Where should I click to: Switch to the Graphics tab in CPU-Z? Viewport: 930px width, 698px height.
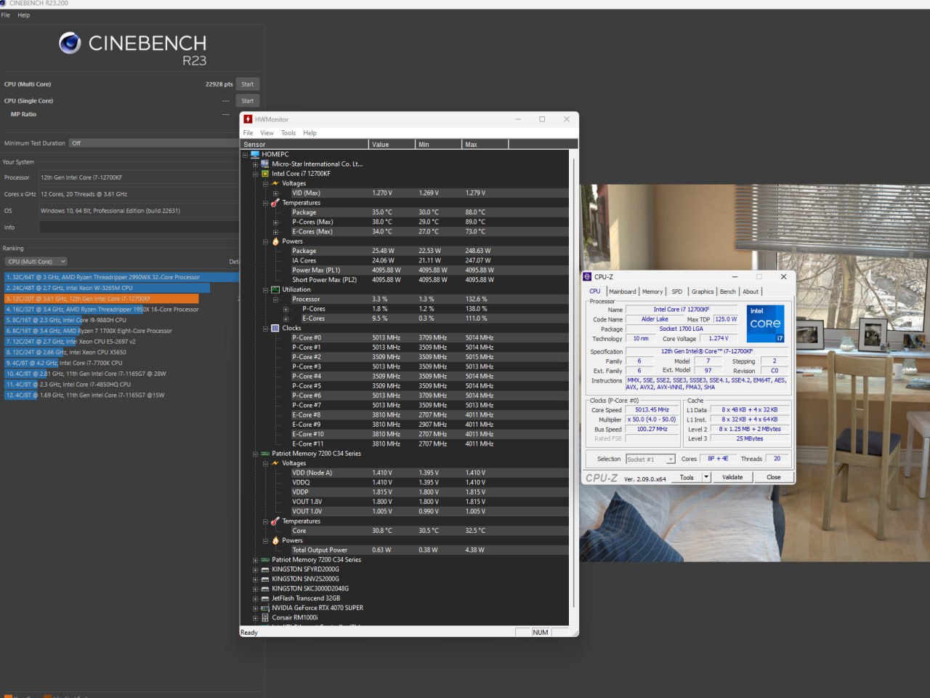click(x=703, y=292)
